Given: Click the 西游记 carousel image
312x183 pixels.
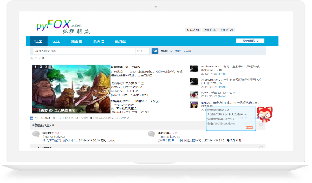Looking at the screenshot, I should (x=71, y=89).
